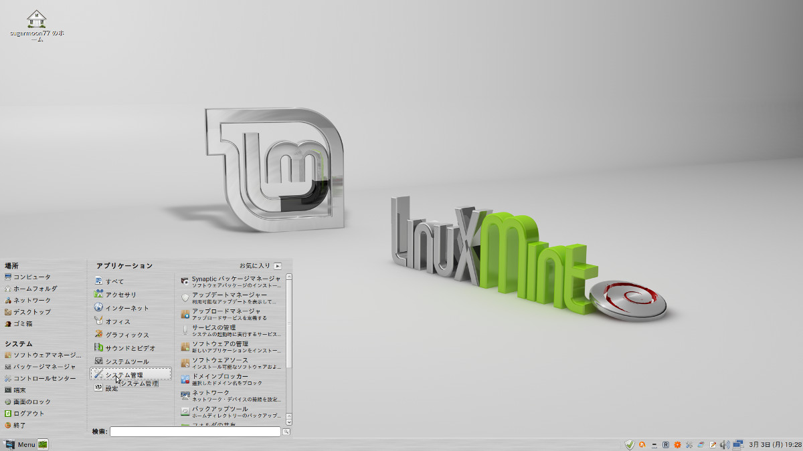Click the panel clock showing 19:28
Viewport: 803px width, 451px height.
[x=775, y=444]
